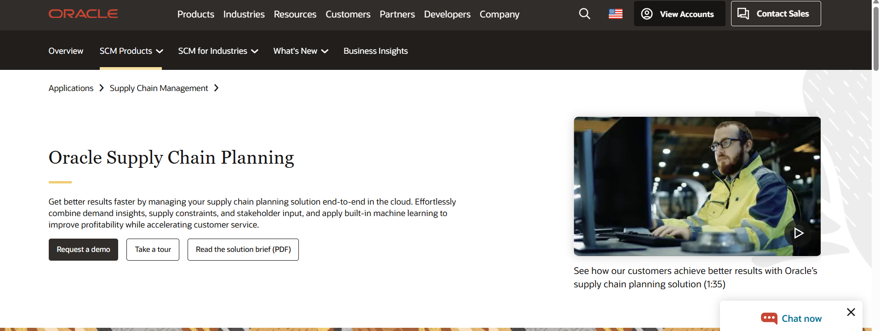880x331 pixels.
Task: Open the Resources menu
Action: (295, 14)
